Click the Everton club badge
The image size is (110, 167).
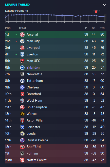point(22,54)
